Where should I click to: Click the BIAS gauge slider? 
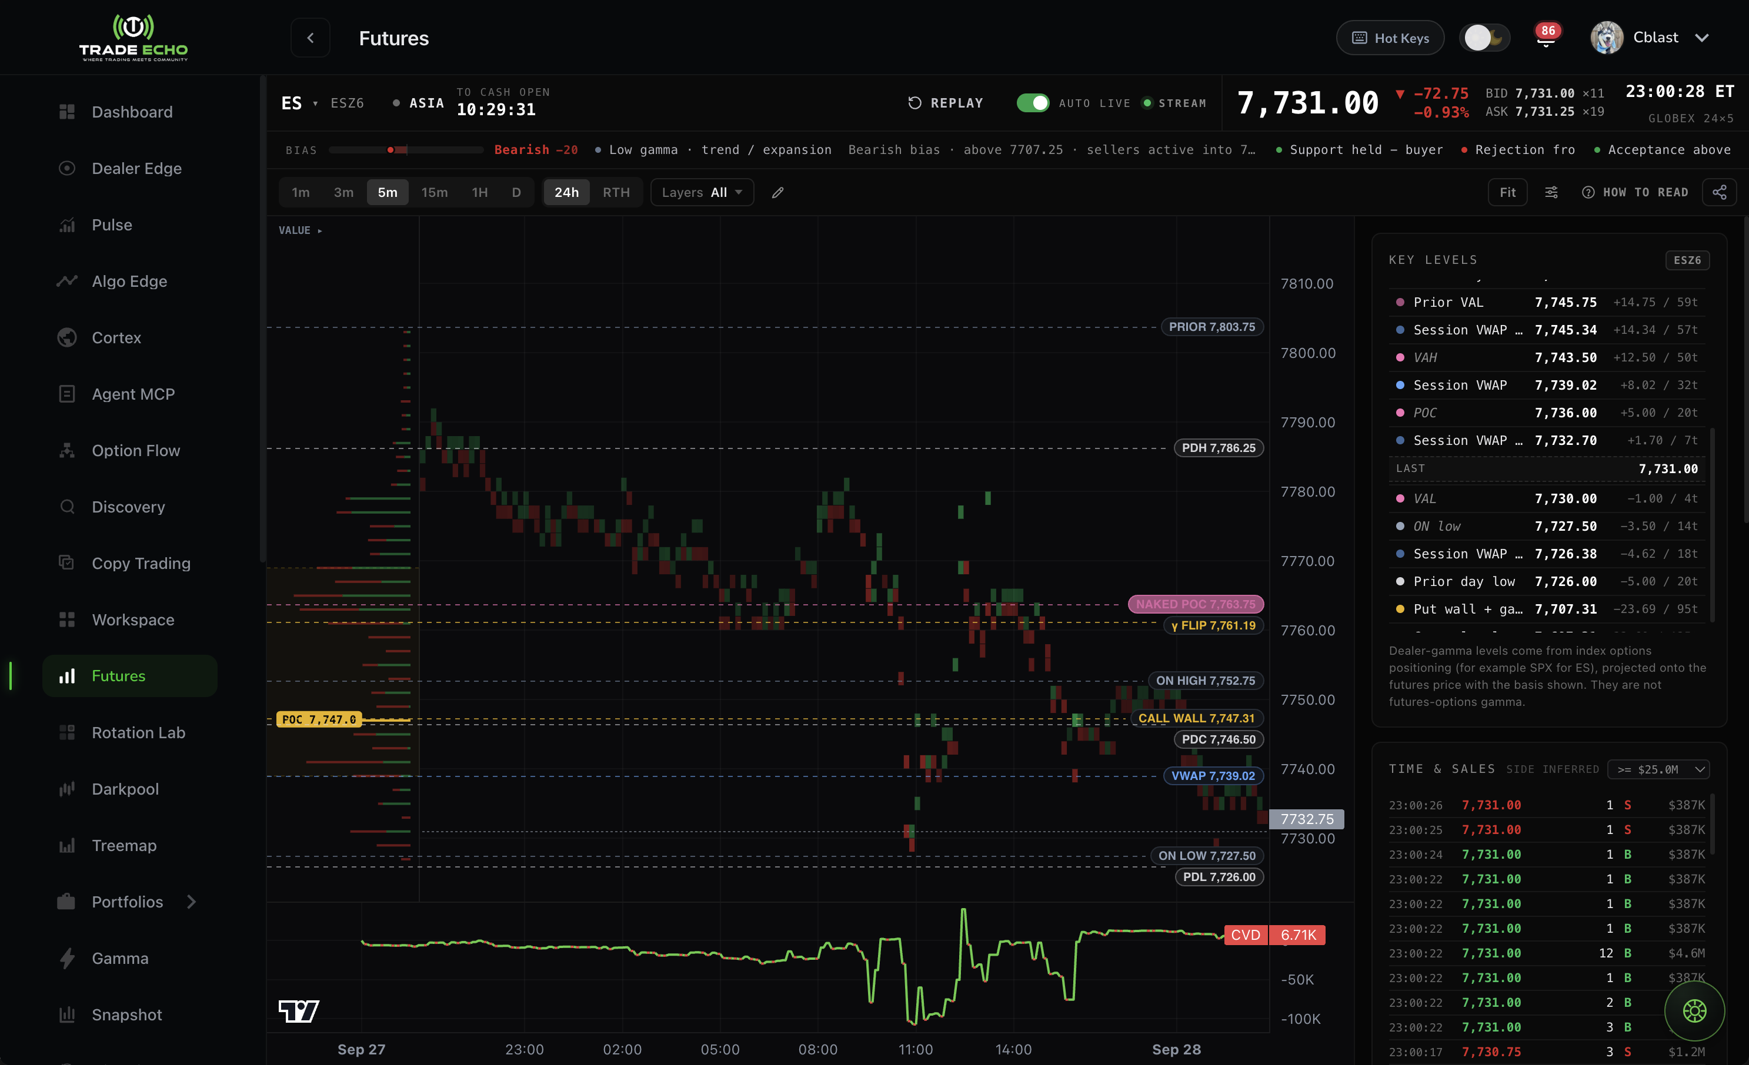[406, 150]
